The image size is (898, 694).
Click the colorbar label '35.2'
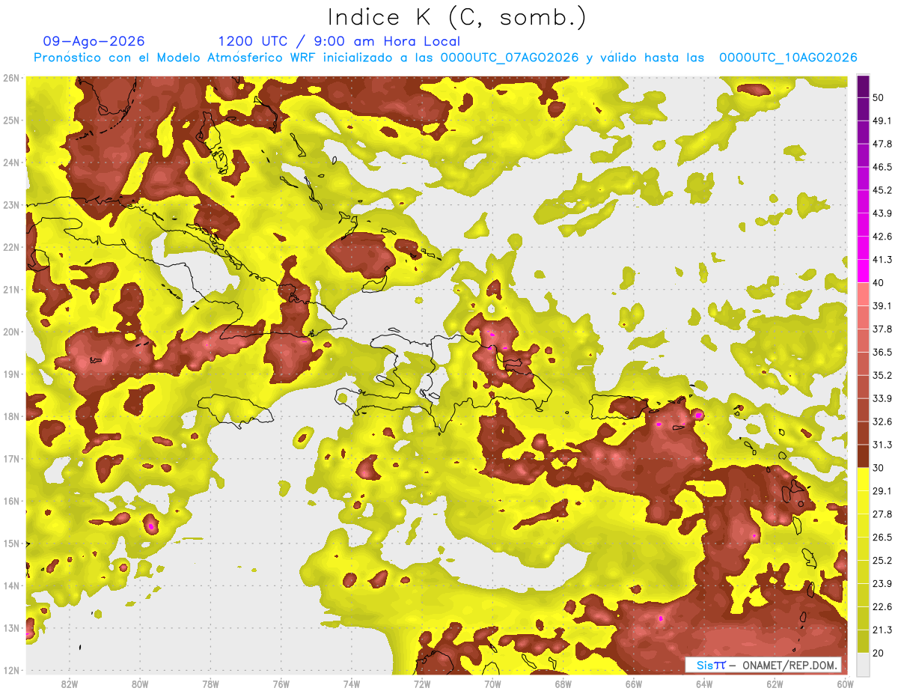(882, 375)
